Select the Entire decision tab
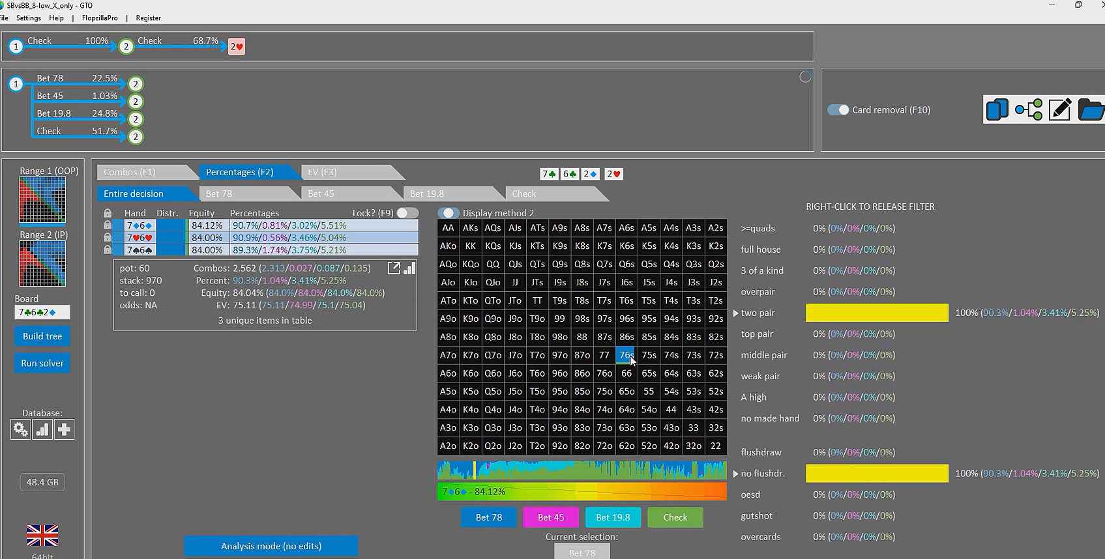Screen dimensions: 1105x559 pos(147,193)
